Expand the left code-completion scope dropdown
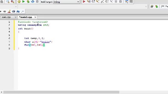The width and height of the screenshot is (168, 94). 16,7
